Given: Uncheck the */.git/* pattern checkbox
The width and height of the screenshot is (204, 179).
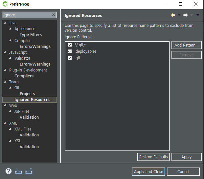Looking at the screenshot, I should (x=70, y=45).
